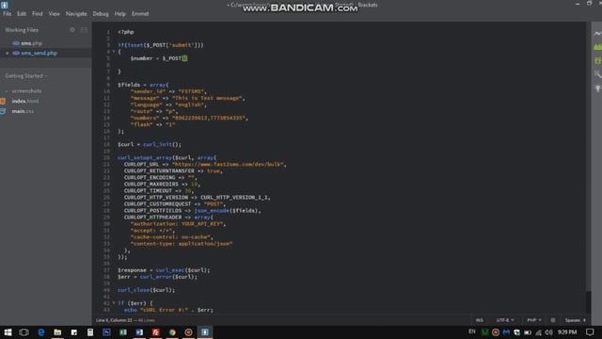Click volume speaker icon in tray

tap(549, 332)
